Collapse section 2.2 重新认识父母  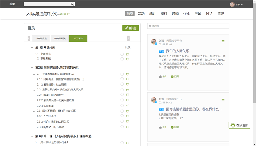click(x=34, y=90)
